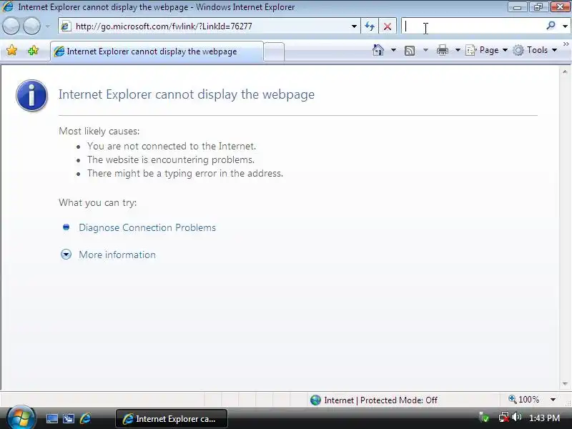Show more toolbar items chevron
Viewport: 572px width, 429px height.
click(x=566, y=44)
